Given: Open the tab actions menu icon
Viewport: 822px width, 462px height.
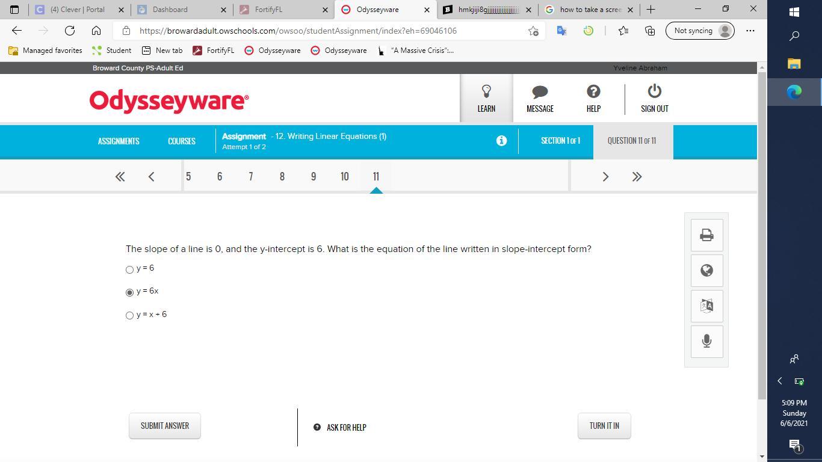Looking at the screenshot, I should (x=14, y=10).
